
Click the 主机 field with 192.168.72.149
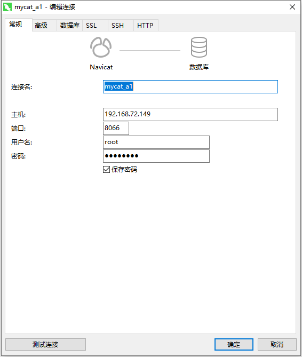[x=190, y=114]
